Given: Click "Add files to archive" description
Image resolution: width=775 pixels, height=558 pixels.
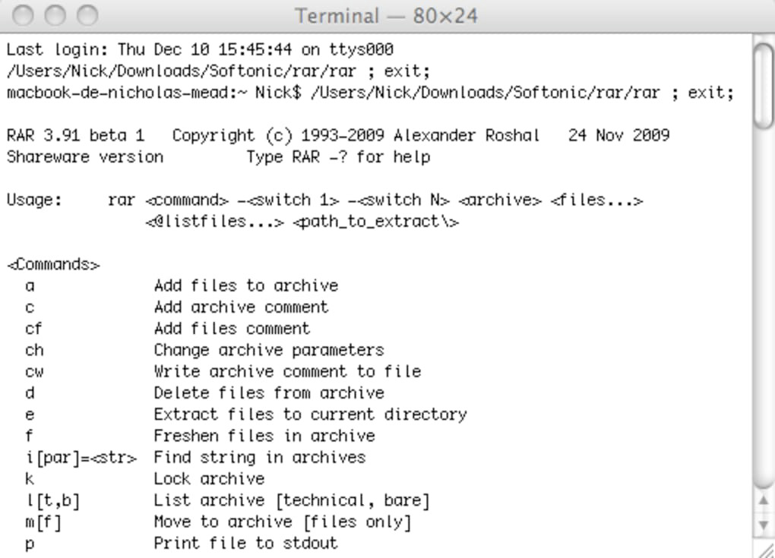Looking at the screenshot, I should pos(245,286).
